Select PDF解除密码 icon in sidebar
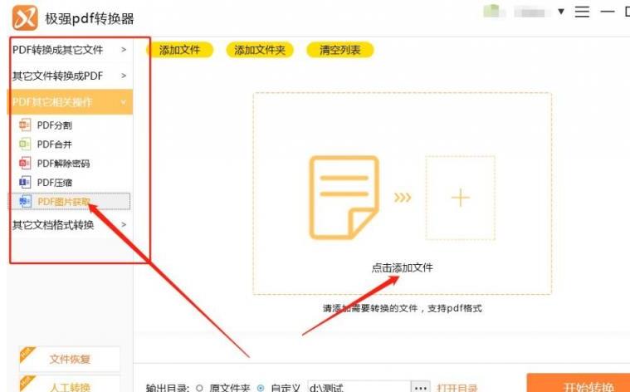The image size is (630, 392). coord(25,164)
